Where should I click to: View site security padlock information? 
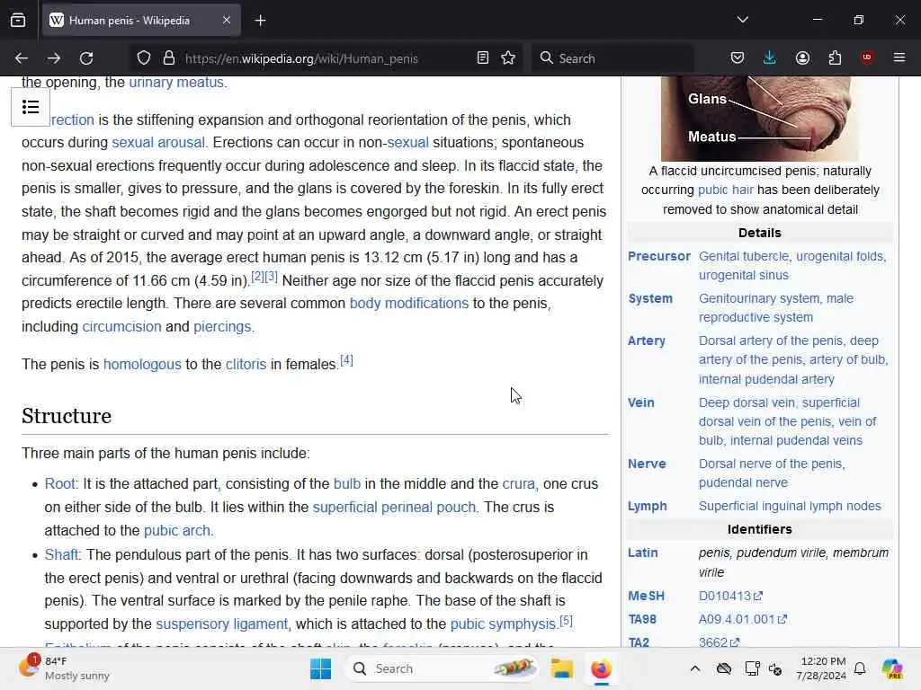tap(169, 58)
